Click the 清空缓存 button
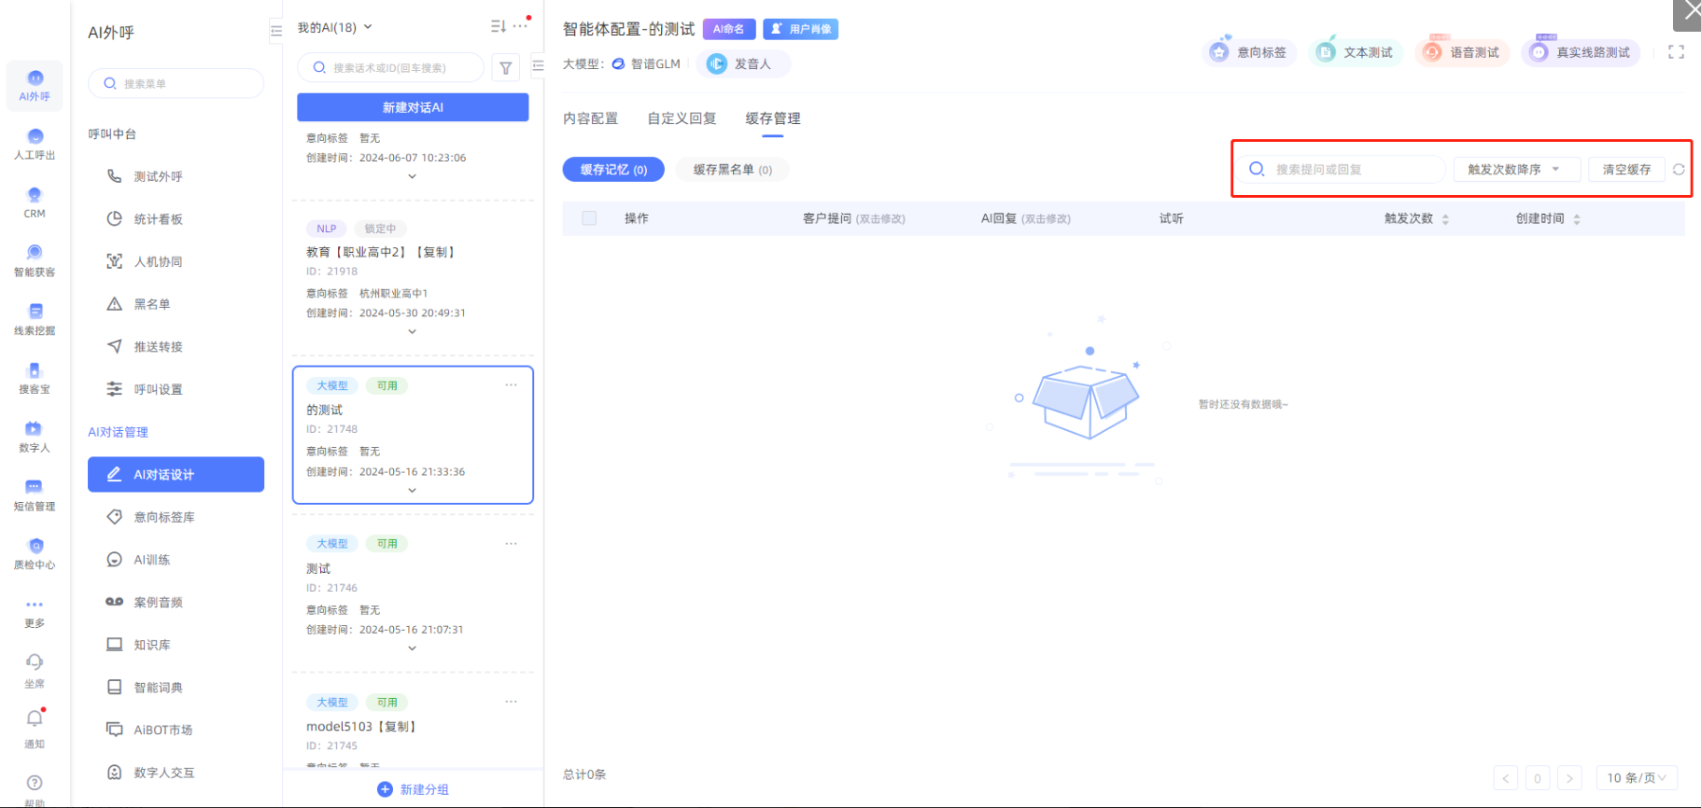Viewport: 1701px width, 808px height. point(1626,170)
